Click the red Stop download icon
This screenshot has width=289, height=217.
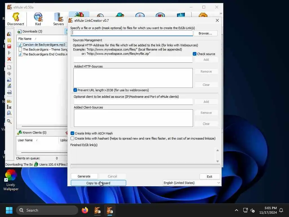click(x=9, y=47)
